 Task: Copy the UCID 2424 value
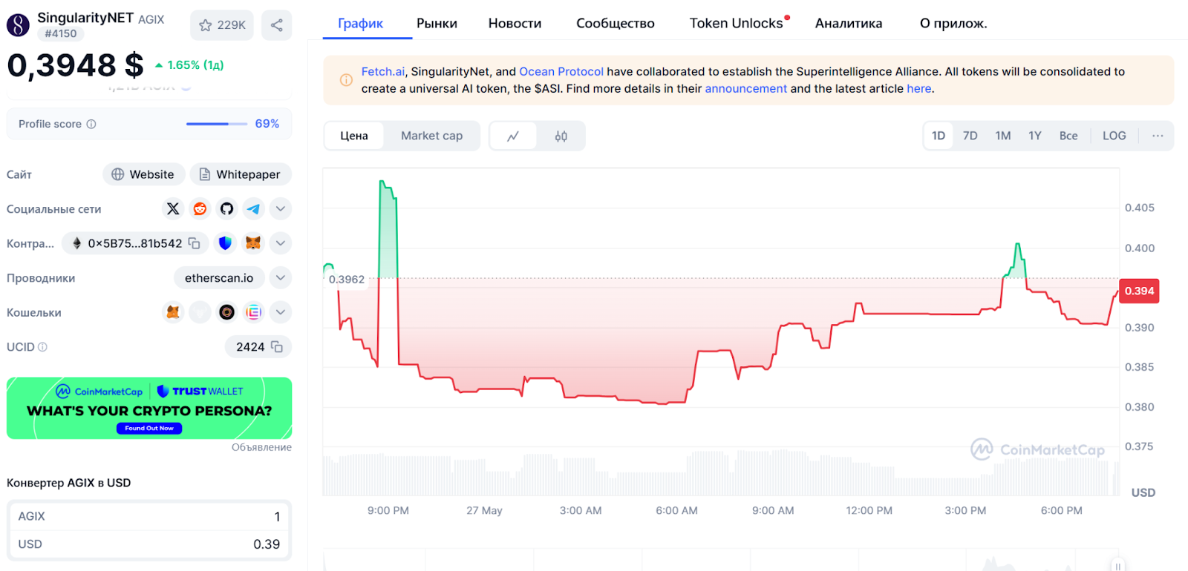[277, 347]
